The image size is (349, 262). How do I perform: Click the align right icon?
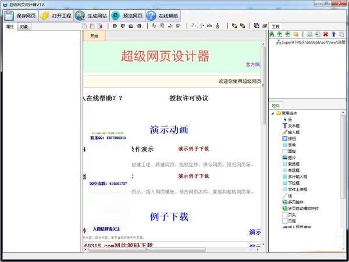click(x=139, y=26)
